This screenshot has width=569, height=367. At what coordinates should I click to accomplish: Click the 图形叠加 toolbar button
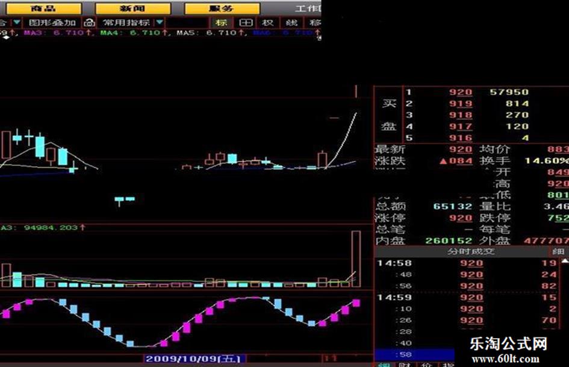coord(52,22)
